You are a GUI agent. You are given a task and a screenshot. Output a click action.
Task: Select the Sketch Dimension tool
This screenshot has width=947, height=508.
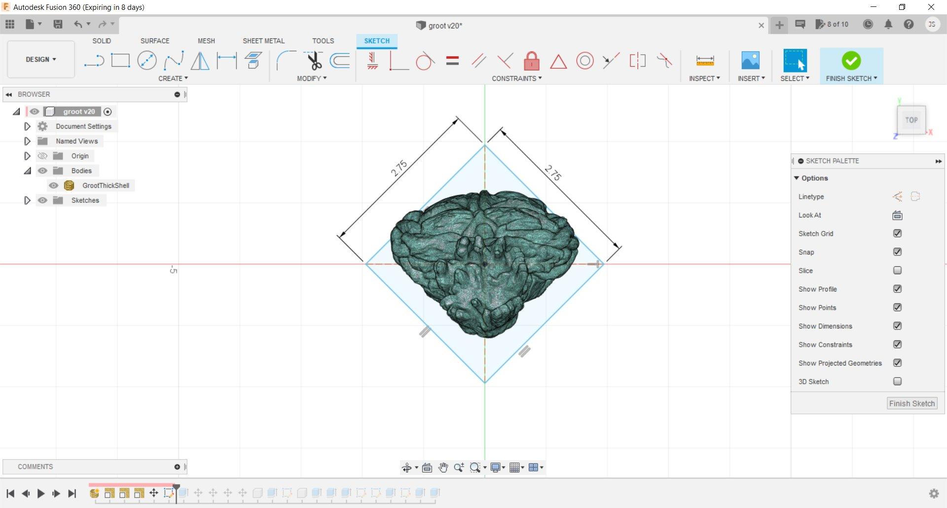coord(226,61)
